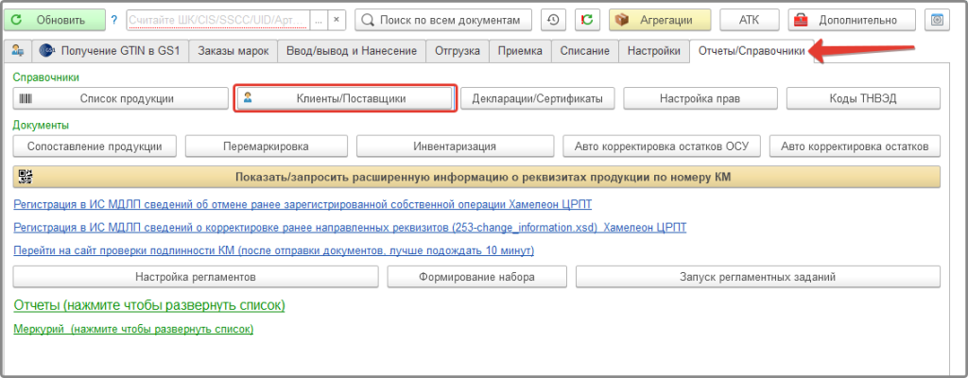Switch to the first user icon tab

[18, 51]
